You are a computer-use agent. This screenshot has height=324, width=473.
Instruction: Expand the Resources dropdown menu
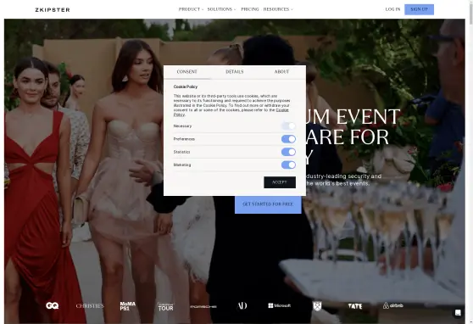(278, 9)
